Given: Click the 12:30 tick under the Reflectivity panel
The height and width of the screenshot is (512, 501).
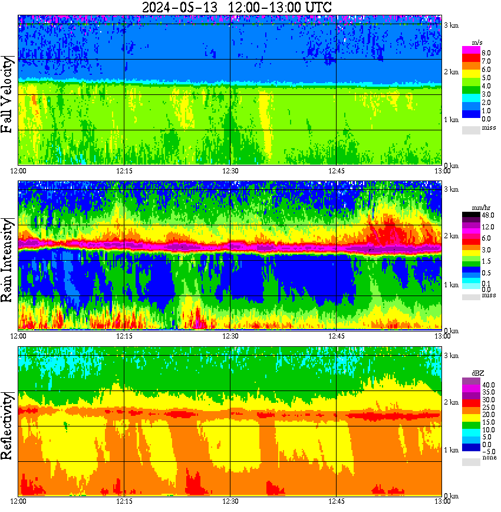Looking at the screenshot, I should [x=230, y=501].
